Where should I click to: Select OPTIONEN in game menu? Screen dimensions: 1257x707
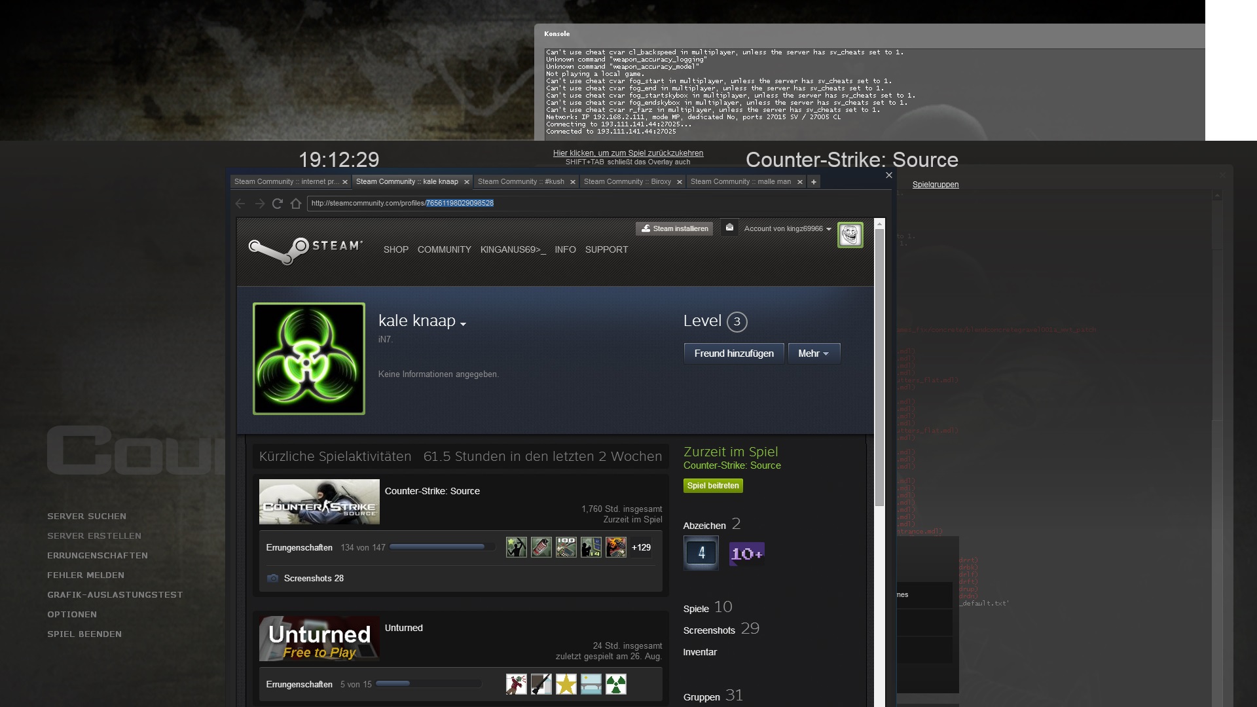[x=72, y=615]
